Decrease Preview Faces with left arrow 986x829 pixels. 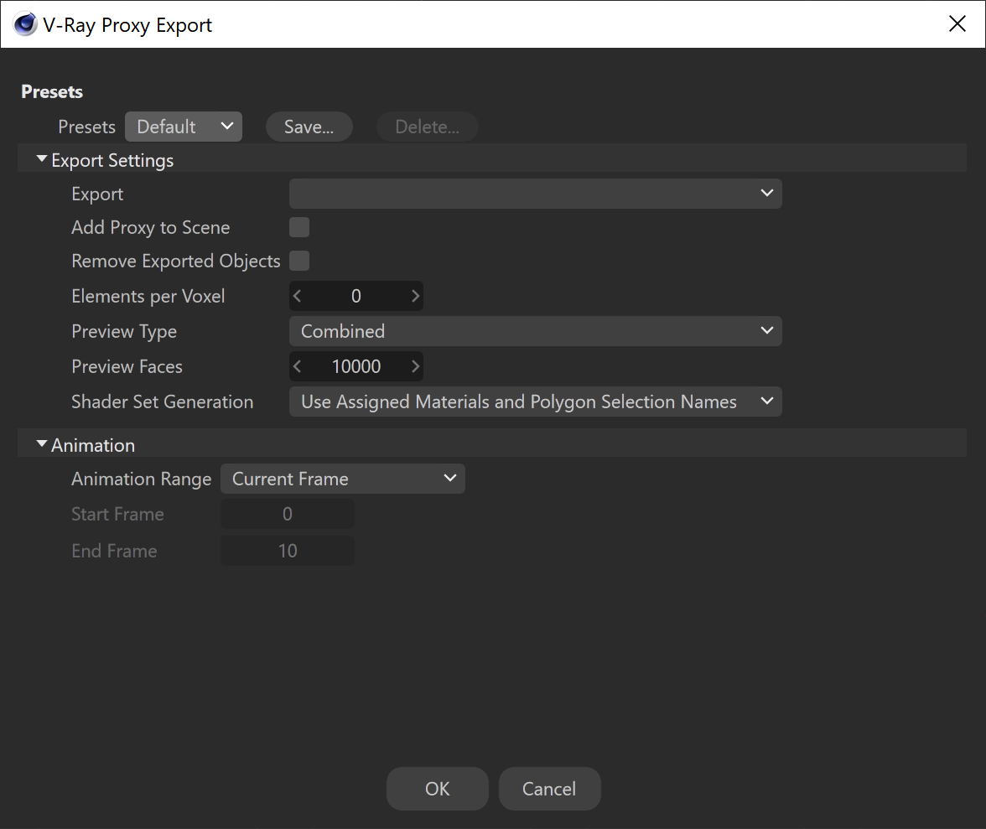pyautogui.click(x=298, y=366)
